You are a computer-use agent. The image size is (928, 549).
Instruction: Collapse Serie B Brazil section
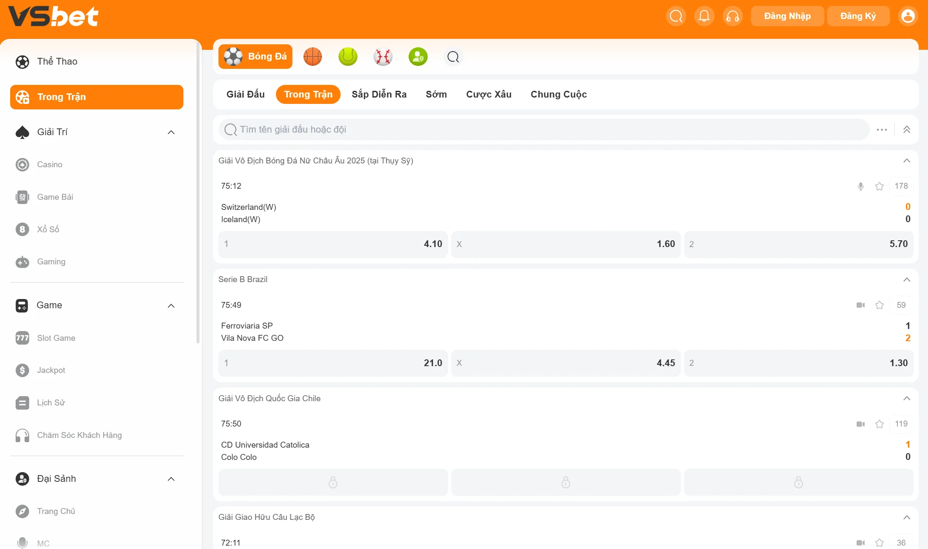(907, 280)
